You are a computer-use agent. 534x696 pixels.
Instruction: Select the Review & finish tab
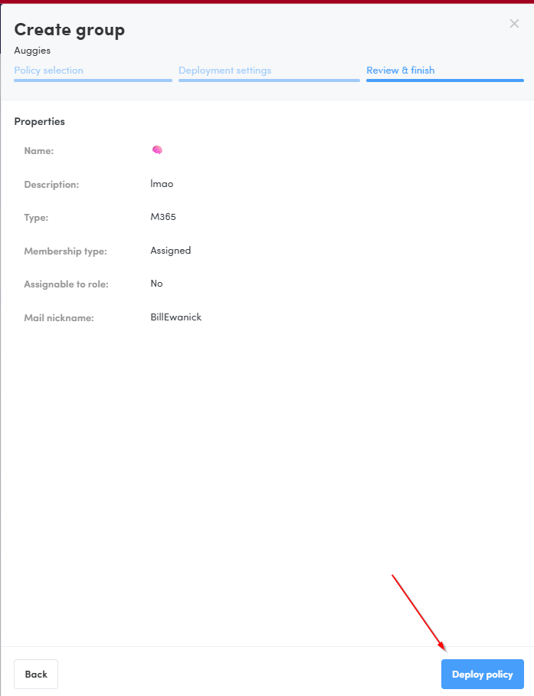(x=401, y=70)
